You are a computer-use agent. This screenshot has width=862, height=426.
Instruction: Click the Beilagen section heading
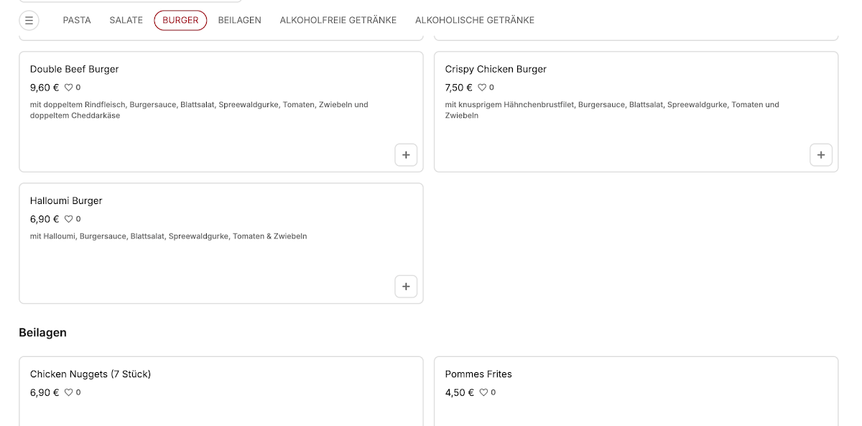click(x=42, y=333)
